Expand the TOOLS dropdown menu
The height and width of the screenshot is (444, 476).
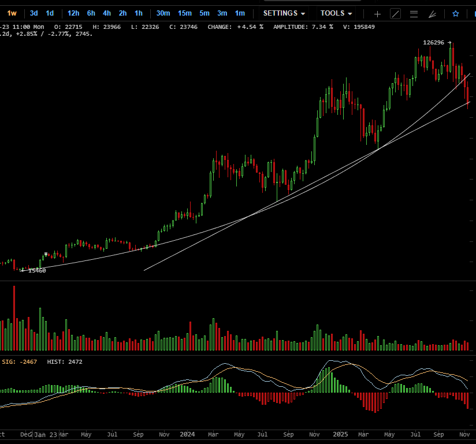tap(336, 13)
